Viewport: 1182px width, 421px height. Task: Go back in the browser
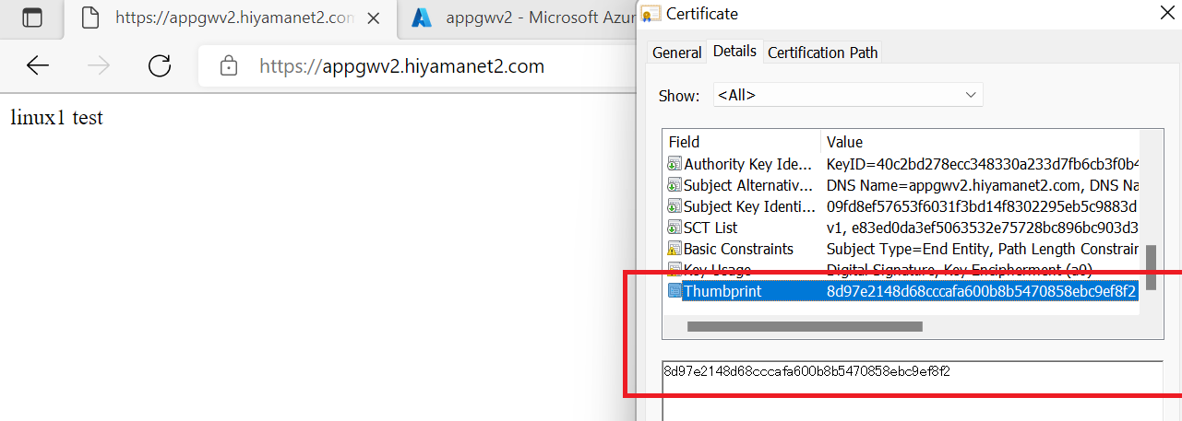click(x=38, y=65)
